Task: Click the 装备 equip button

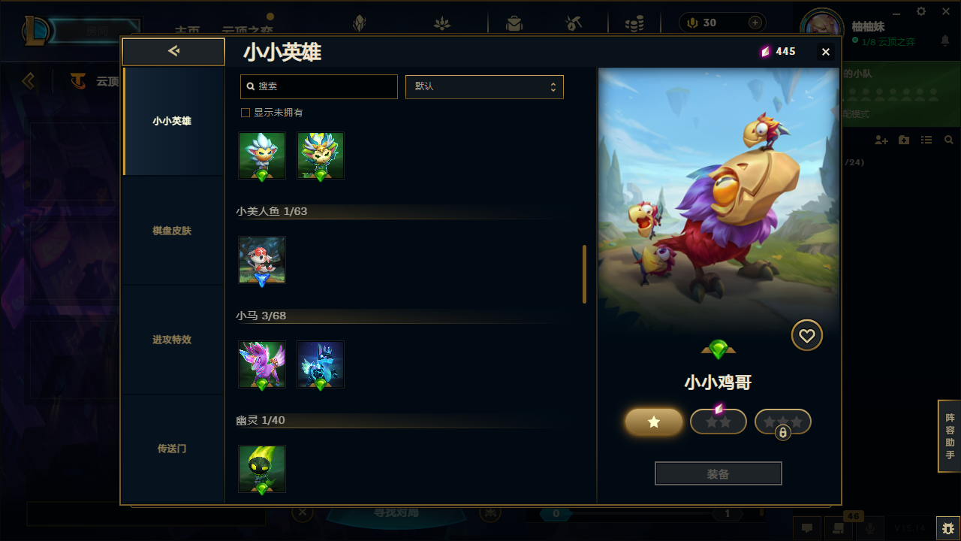Action: tap(718, 473)
